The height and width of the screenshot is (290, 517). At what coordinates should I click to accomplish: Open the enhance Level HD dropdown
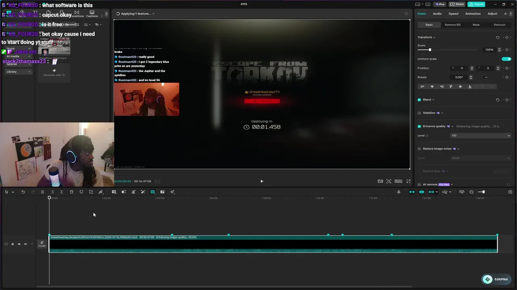click(481, 136)
